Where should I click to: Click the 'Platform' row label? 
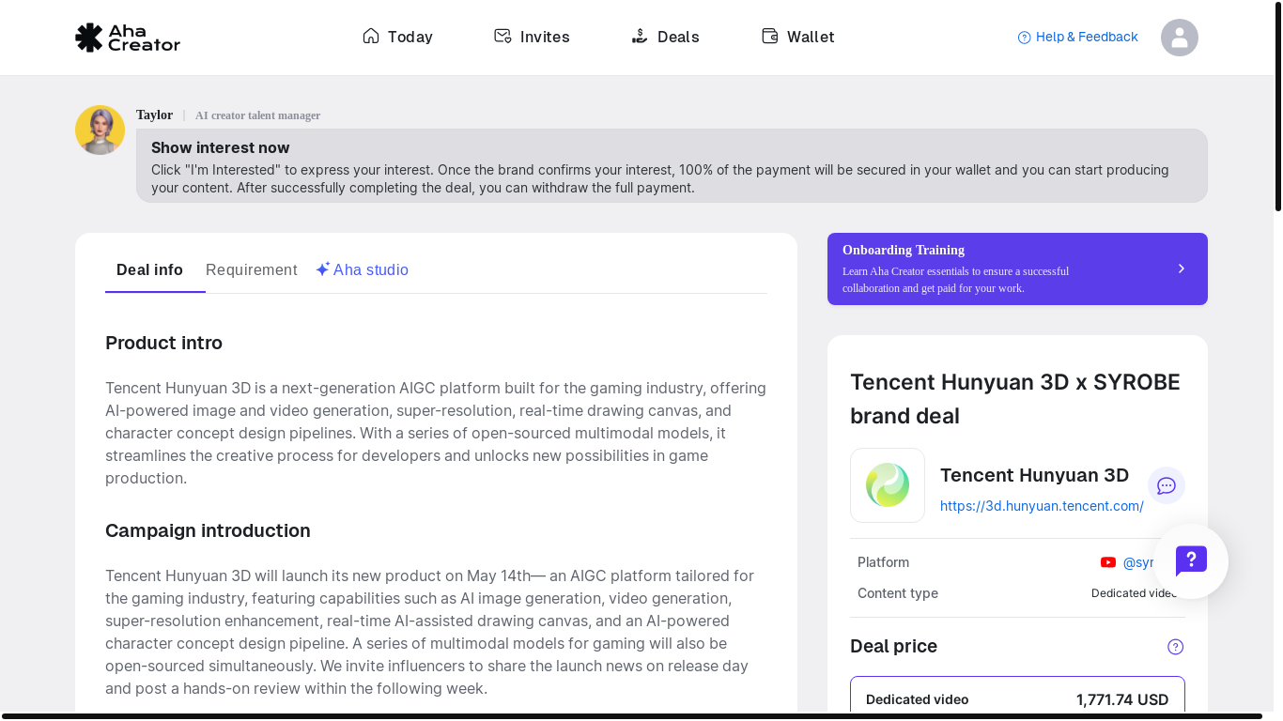coord(883,562)
